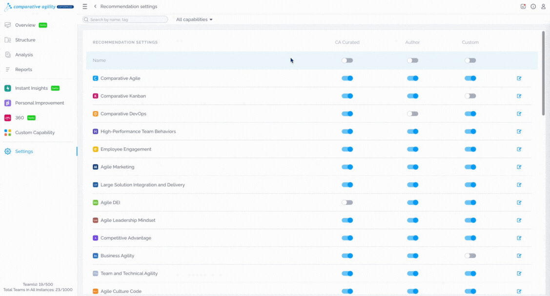
Task: Click edit icon for Agile Marketing
Action: (519, 167)
